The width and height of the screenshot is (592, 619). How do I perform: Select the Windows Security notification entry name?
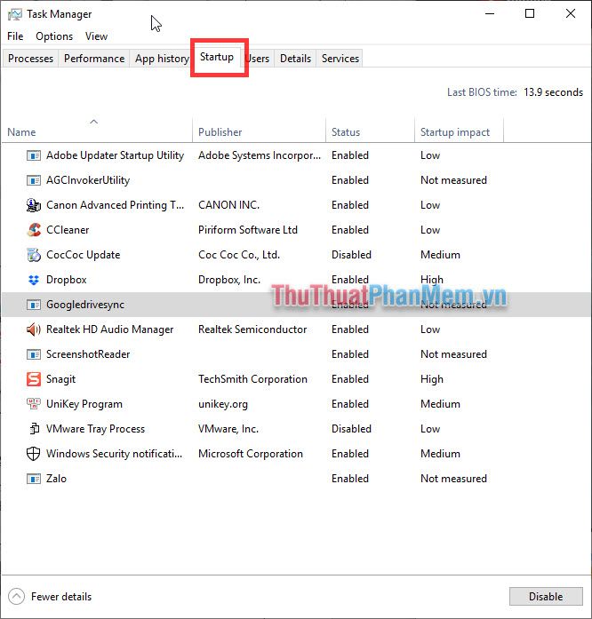point(114,454)
